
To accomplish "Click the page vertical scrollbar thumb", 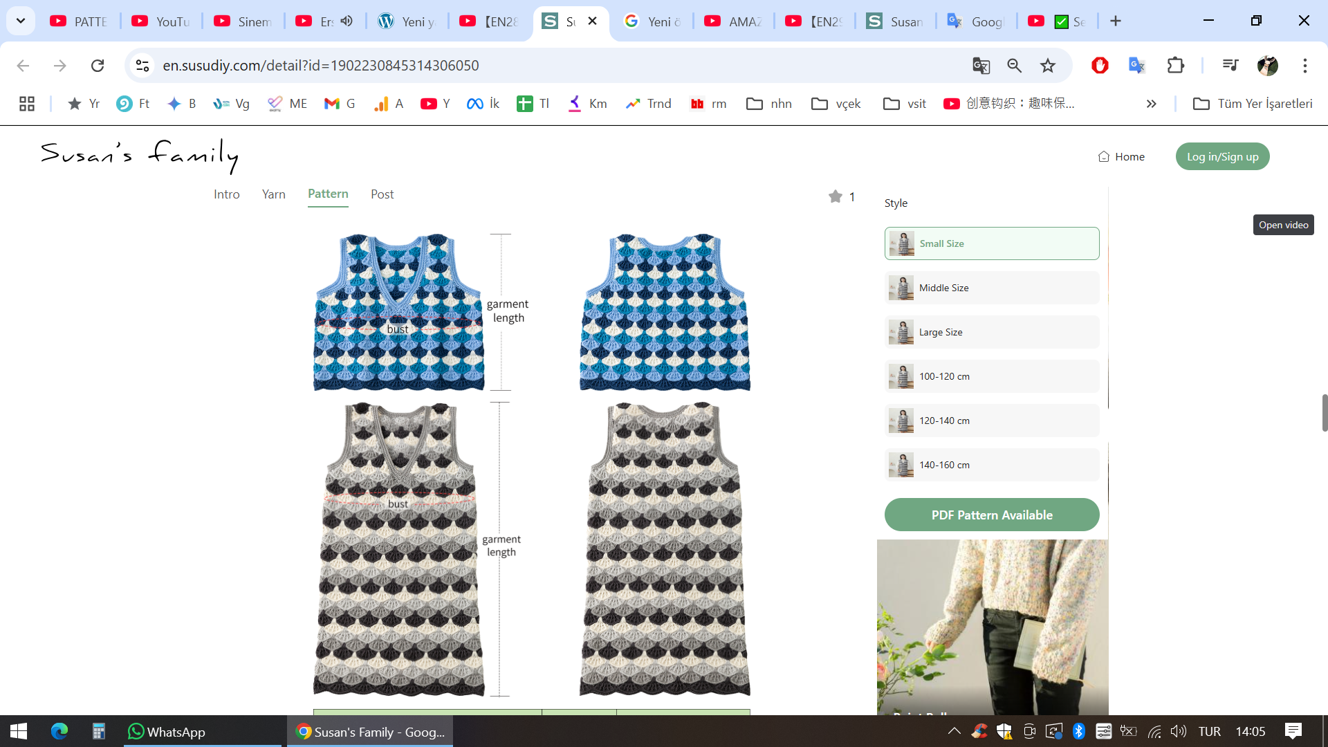I will pyautogui.click(x=1324, y=413).
